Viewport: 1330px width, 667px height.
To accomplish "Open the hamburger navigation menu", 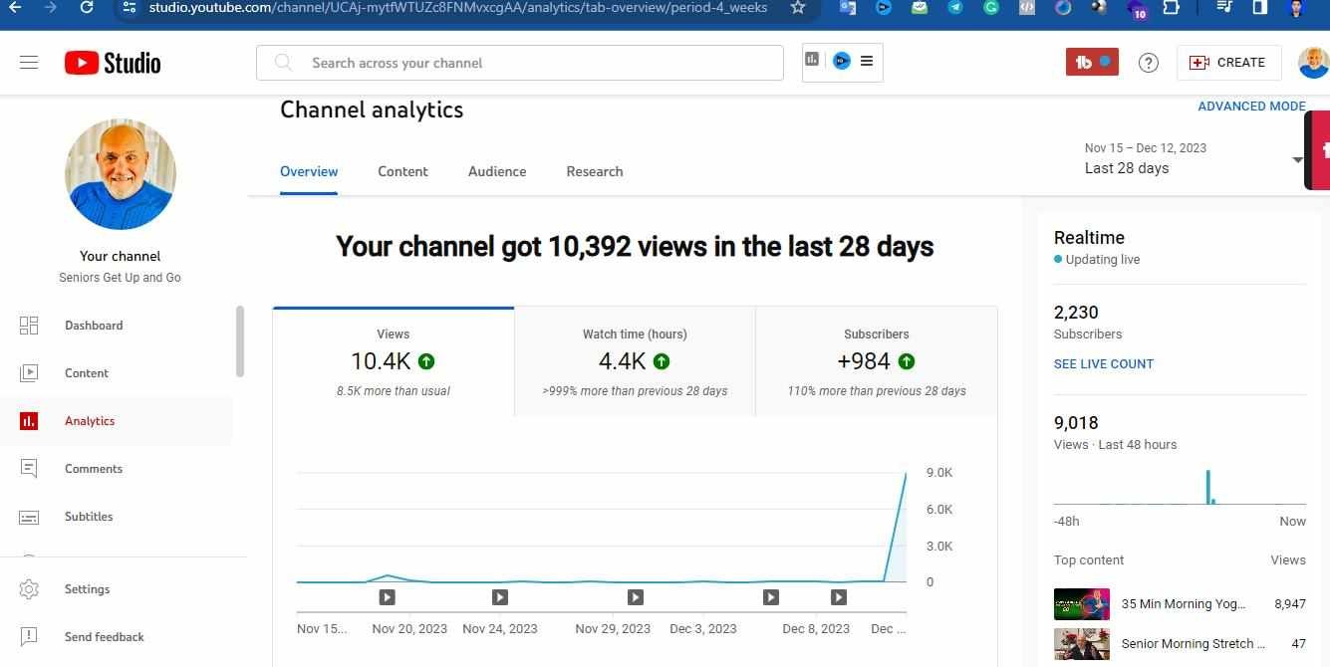I will [29, 63].
